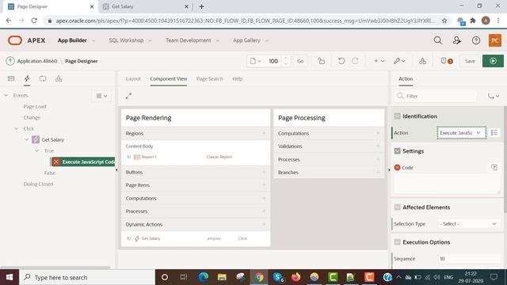Open Microsoft Edge in the taskbar

(204, 277)
